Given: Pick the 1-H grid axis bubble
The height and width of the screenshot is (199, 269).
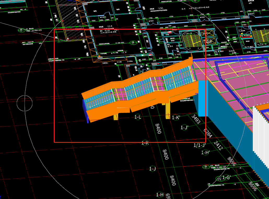Looking at the screenshot, I should pyautogui.click(x=160, y=195).
